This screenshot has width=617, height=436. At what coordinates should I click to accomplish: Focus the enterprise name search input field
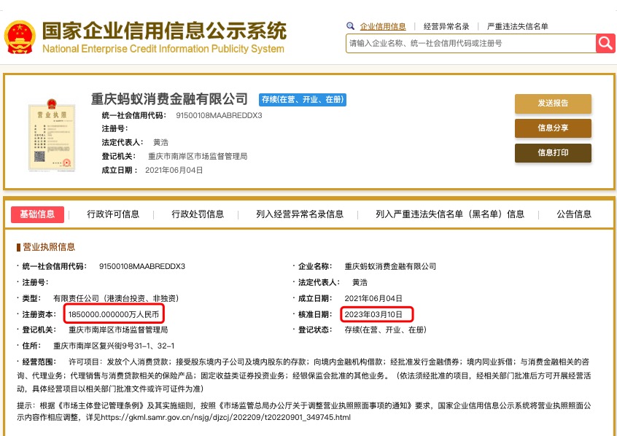point(470,43)
